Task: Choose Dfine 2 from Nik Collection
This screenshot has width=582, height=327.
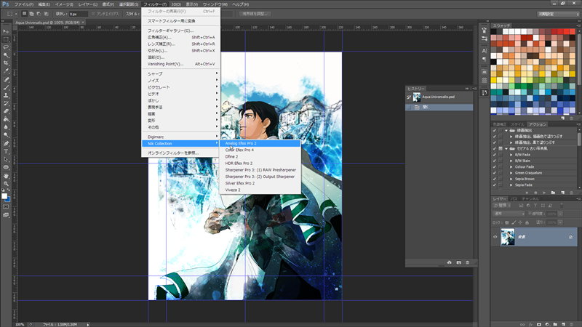Action: (x=260, y=157)
